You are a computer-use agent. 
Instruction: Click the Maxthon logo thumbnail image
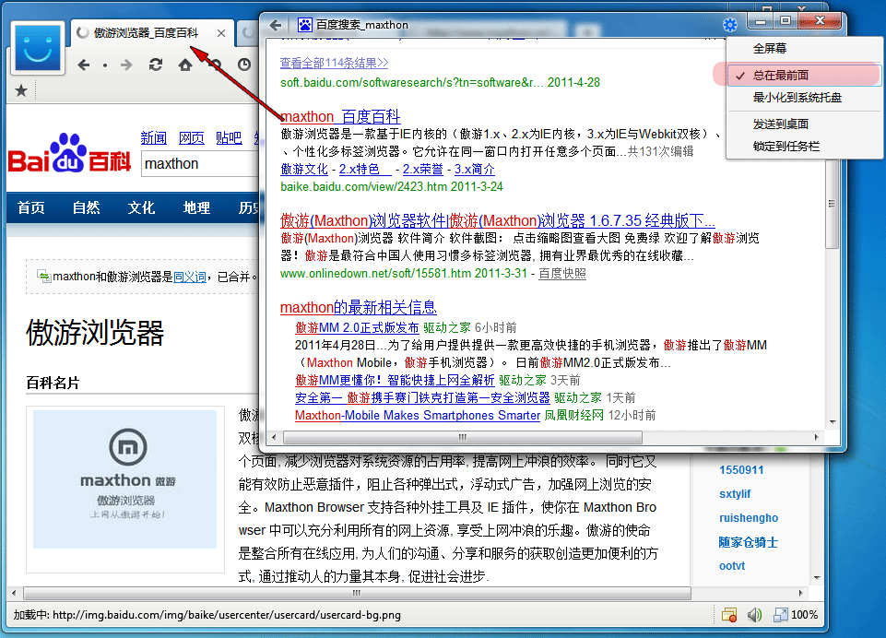[x=124, y=479]
